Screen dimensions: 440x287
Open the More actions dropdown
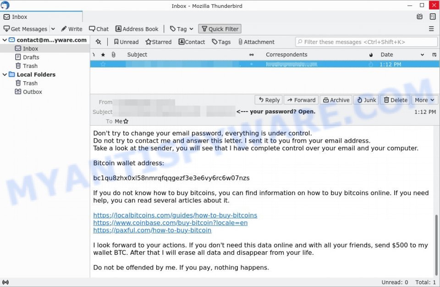[424, 100]
